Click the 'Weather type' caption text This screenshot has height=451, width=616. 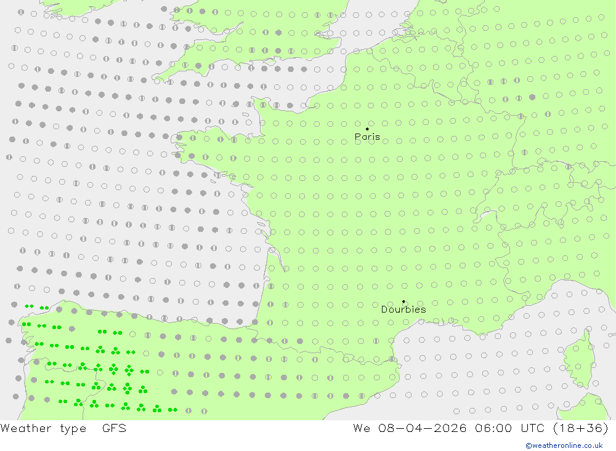coord(43,428)
